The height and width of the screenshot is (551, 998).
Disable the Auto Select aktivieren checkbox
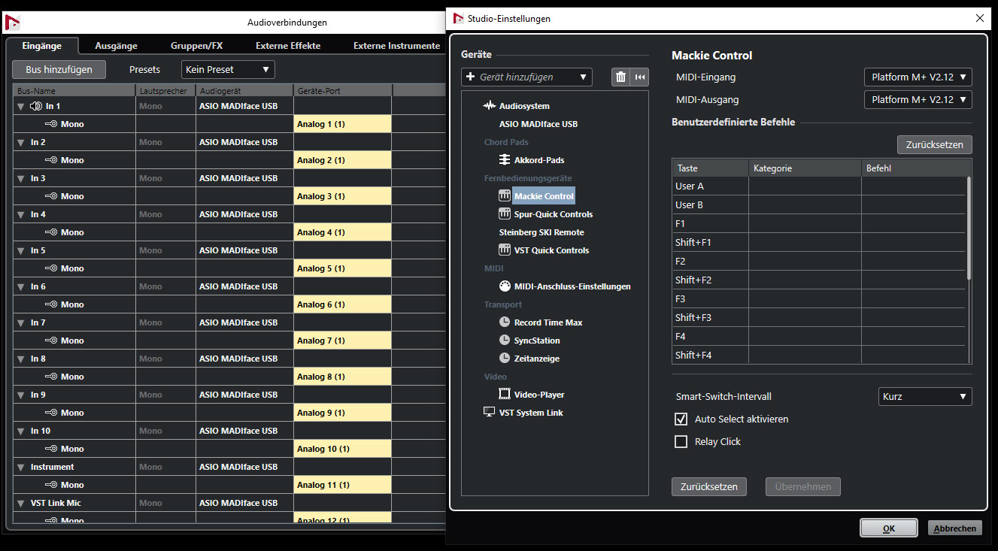click(681, 419)
